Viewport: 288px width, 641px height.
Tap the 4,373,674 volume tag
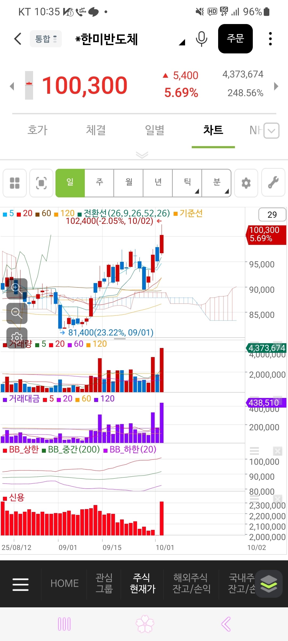pos(266,348)
